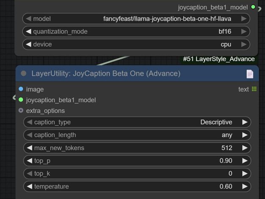Image resolution: width=265 pixels, height=199 pixels.
Task: Click the image input label
Action: click(35, 89)
